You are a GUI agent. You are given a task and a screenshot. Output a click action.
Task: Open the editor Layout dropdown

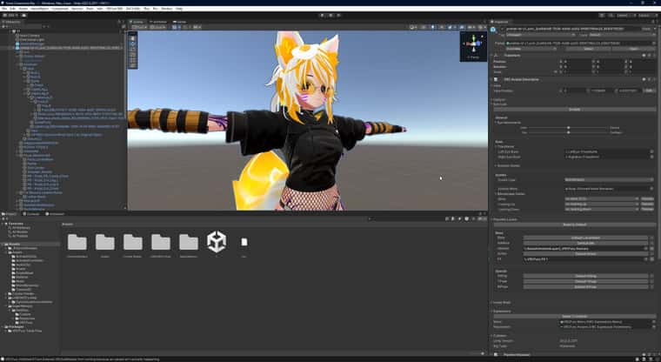647,15
